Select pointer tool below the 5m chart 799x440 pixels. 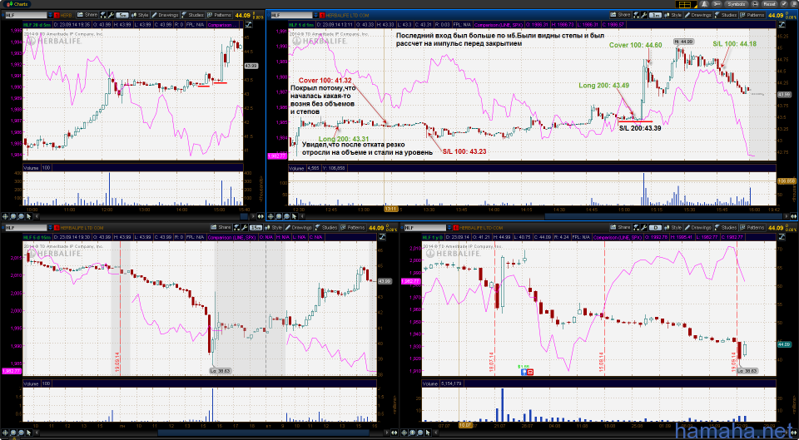click(x=28, y=216)
